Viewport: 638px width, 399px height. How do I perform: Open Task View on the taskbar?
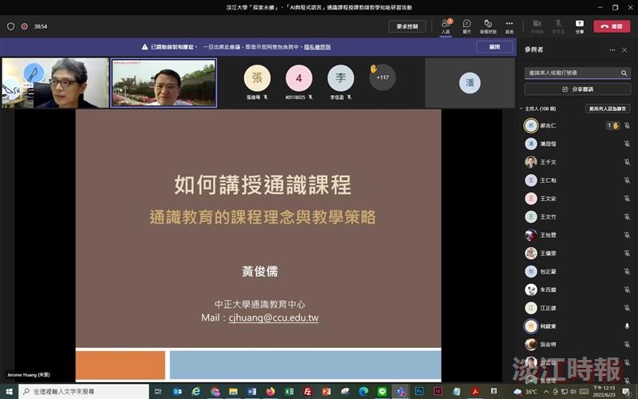158,391
